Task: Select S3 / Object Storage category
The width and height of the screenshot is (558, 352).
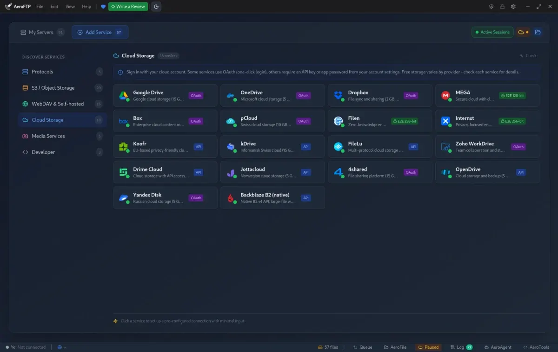Action: click(x=62, y=88)
